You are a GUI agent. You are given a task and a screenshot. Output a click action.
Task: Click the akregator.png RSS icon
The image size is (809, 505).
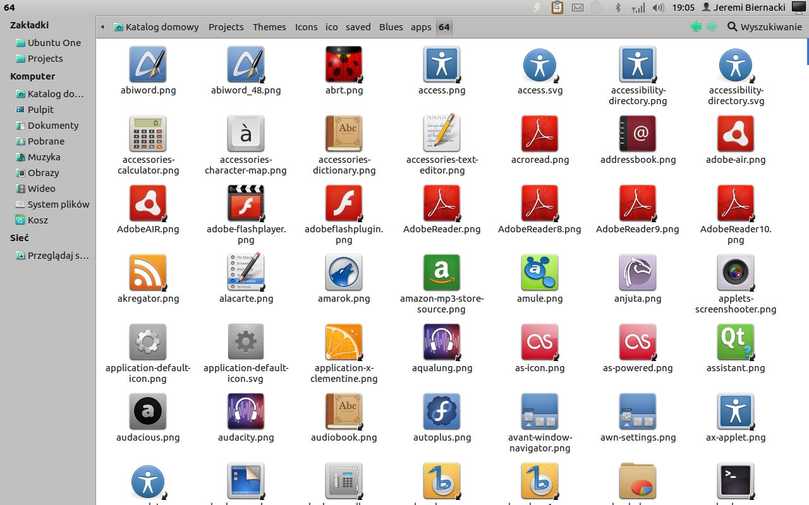[x=148, y=273]
